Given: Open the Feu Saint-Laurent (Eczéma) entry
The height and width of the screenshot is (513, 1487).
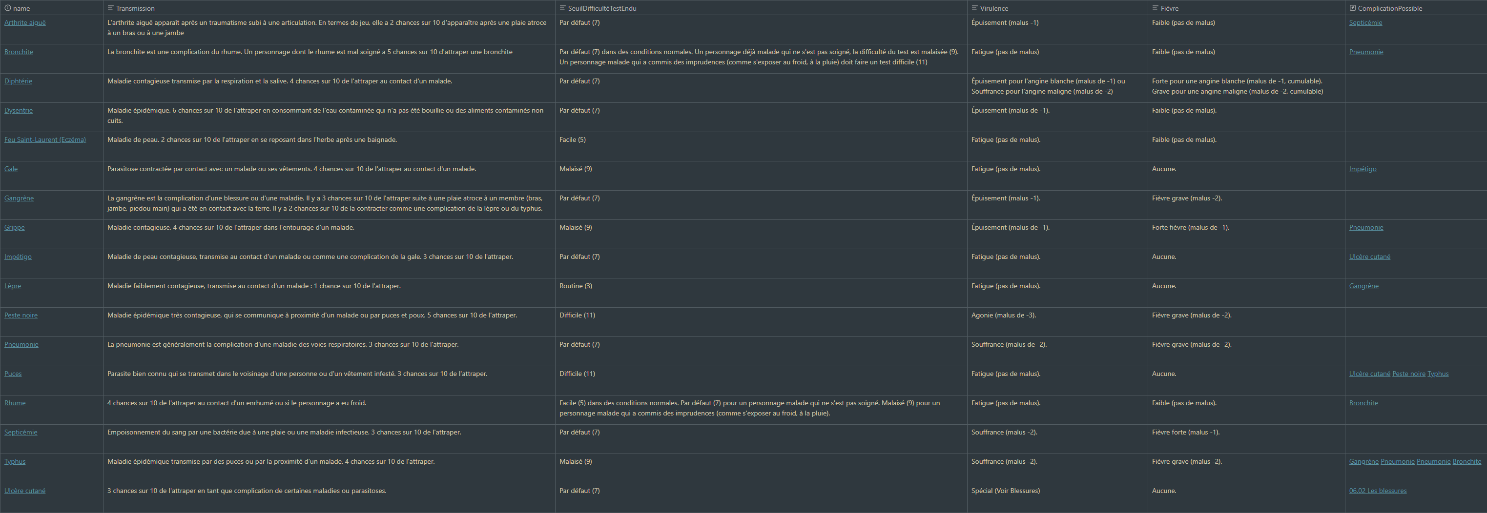Looking at the screenshot, I should 45,140.
